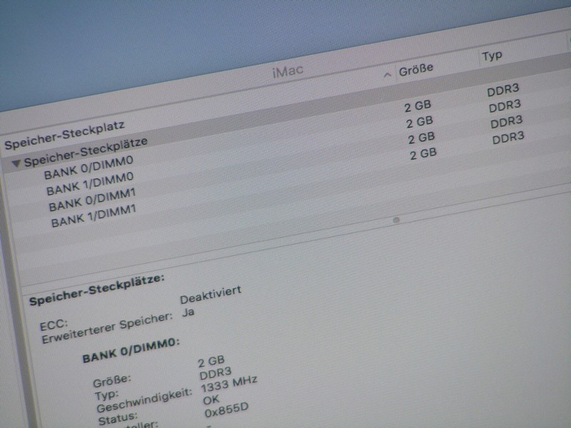Click the iMac window title
The height and width of the screenshot is (428, 571).
pyautogui.click(x=288, y=71)
